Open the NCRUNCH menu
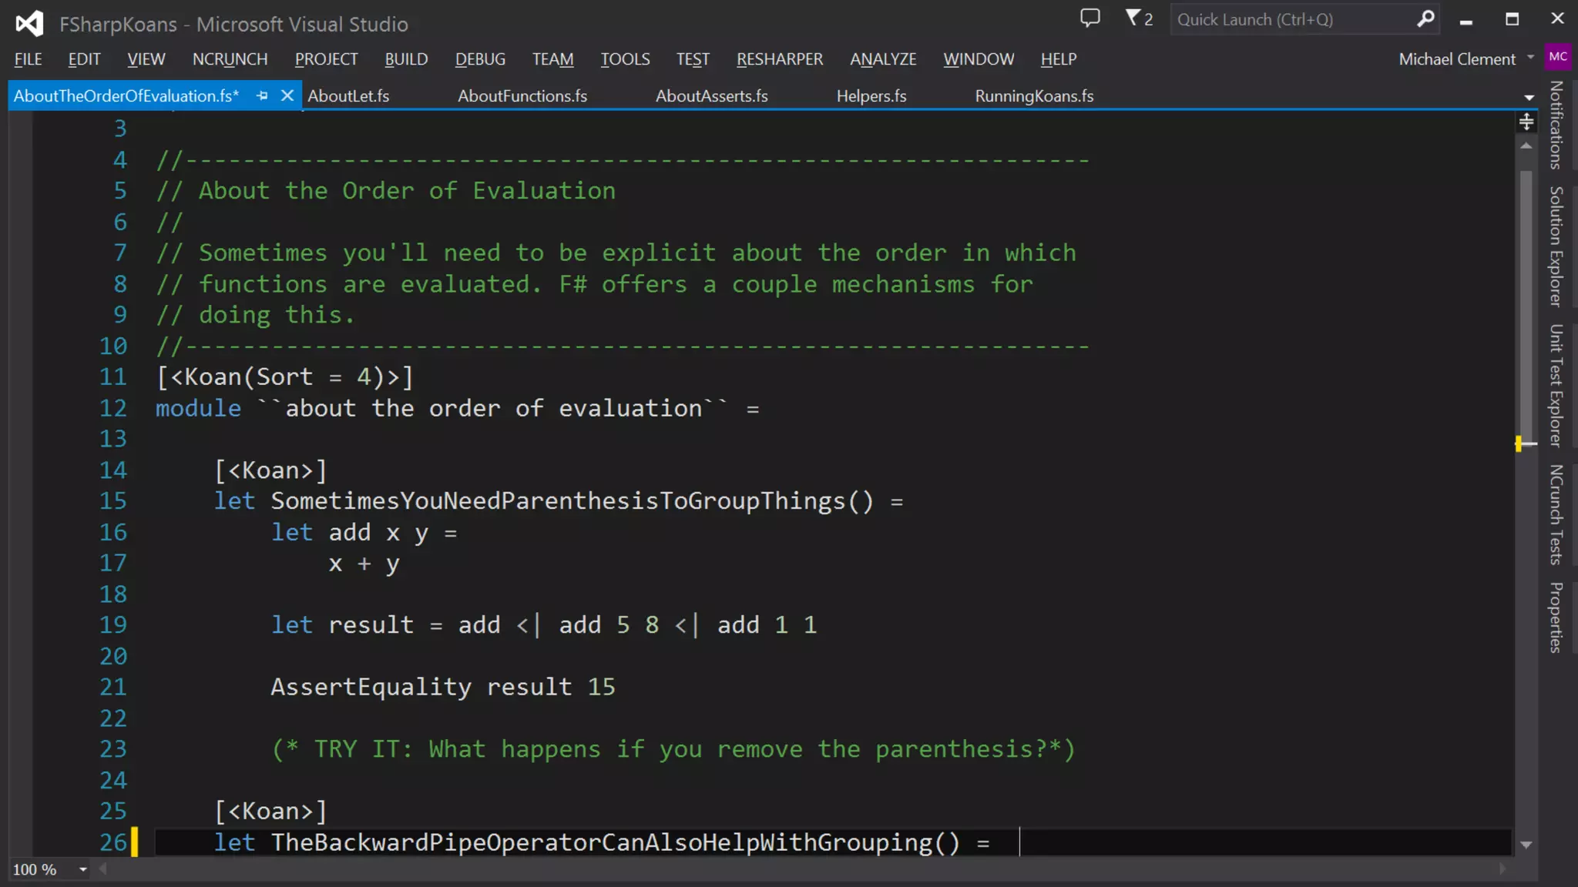 click(230, 59)
